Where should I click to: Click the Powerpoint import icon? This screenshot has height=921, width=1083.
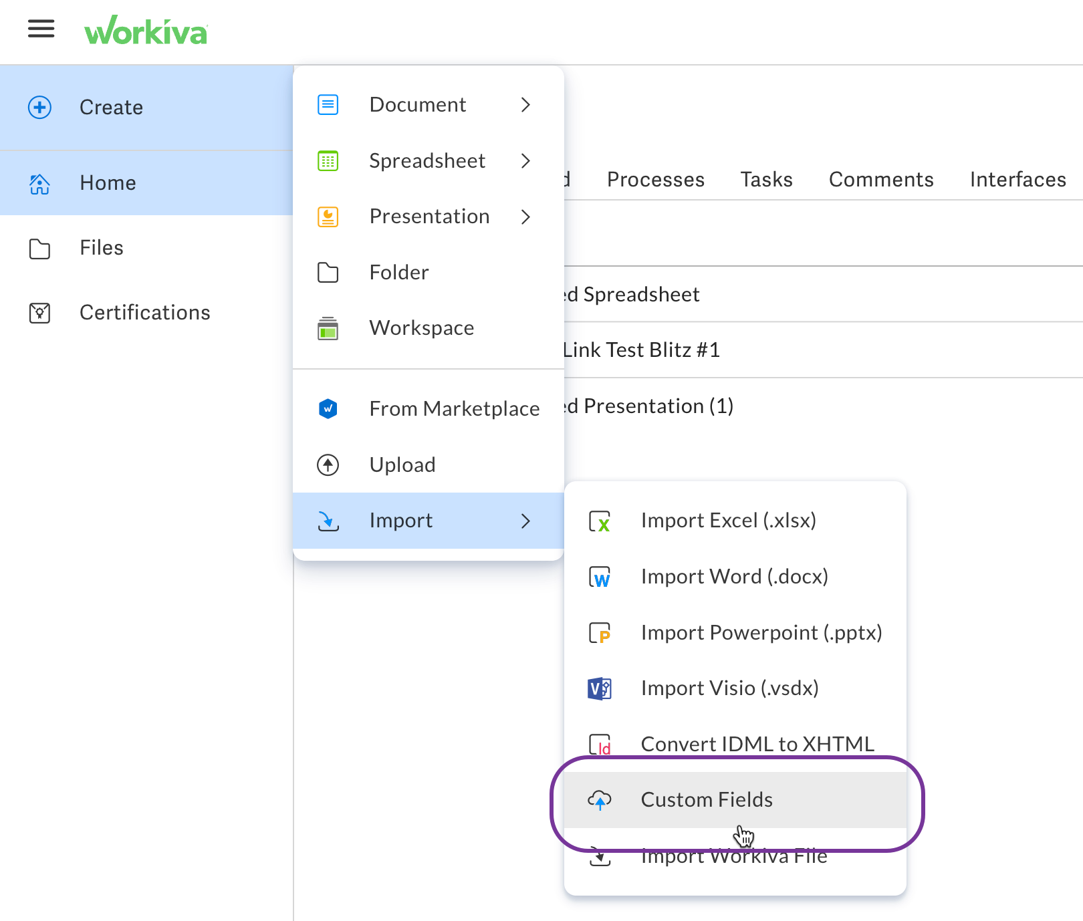tap(599, 633)
